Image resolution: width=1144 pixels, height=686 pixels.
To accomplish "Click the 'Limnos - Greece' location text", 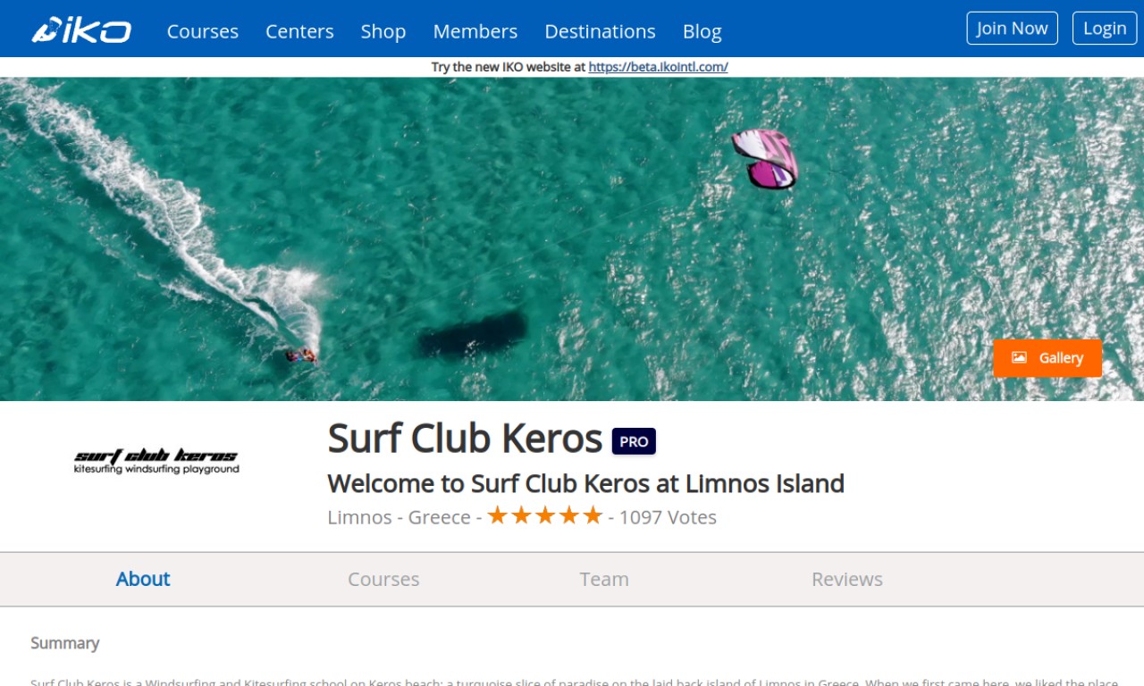I will pyautogui.click(x=399, y=517).
